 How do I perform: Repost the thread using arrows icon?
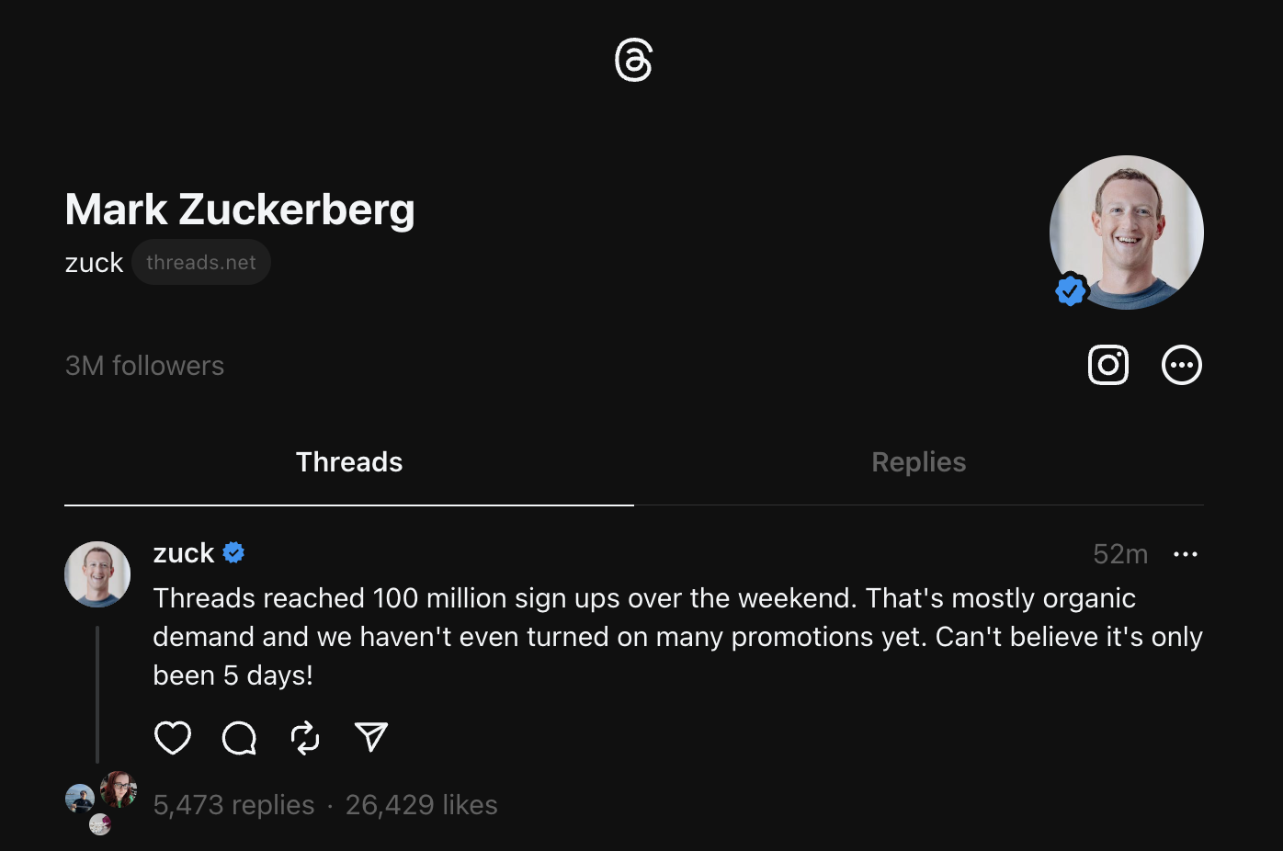click(x=305, y=737)
